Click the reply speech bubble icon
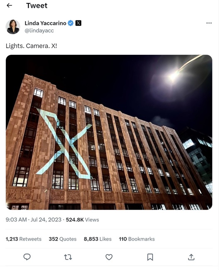This screenshot has height=270, width=220. [27, 257]
